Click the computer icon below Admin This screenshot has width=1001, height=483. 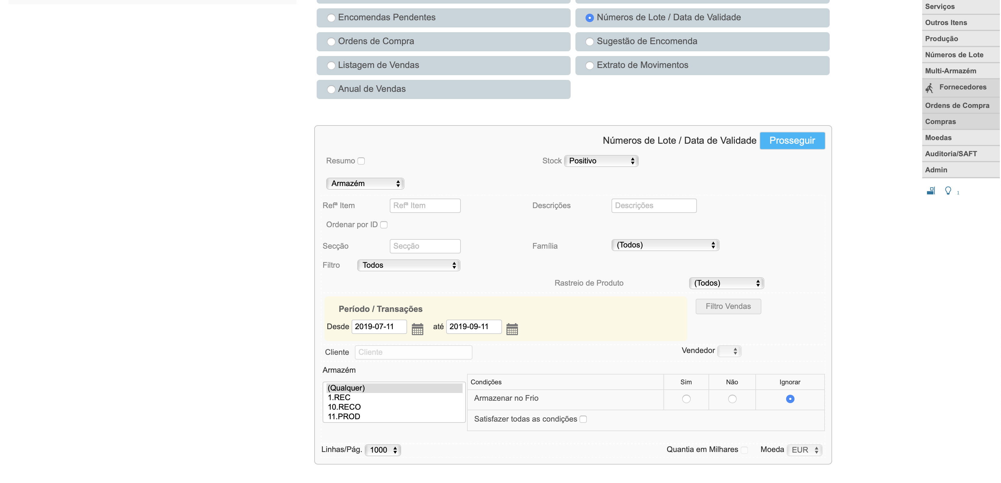tap(931, 191)
